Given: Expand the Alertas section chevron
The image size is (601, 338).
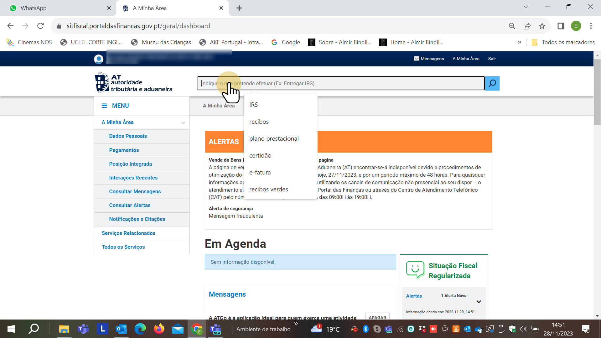Looking at the screenshot, I should point(479,302).
